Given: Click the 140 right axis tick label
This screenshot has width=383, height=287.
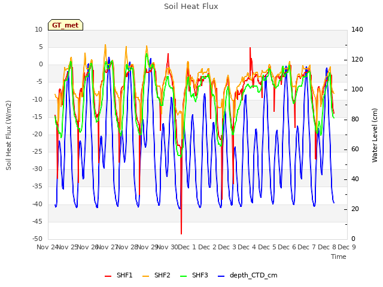Looking at the screenshot, I should click(357, 29).
